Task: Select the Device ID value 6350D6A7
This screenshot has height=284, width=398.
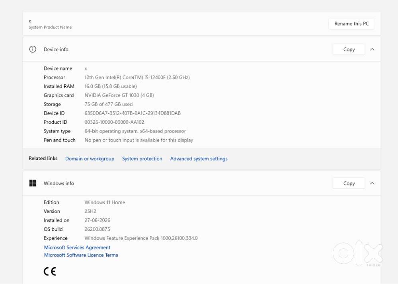Action: click(133, 113)
